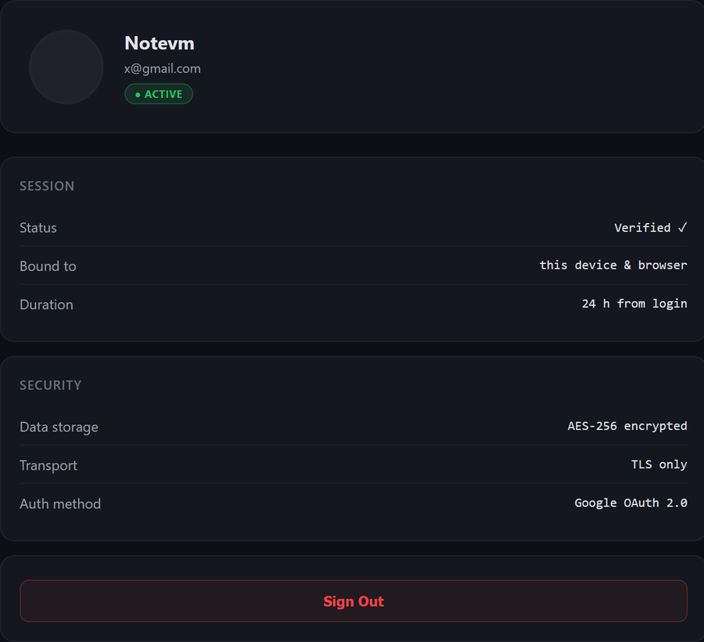Click the Bound to row label
Viewport: 704px width, 642px height.
click(48, 266)
